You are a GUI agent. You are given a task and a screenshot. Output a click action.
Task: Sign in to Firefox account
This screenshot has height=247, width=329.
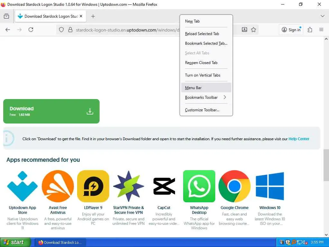tap(291, 30)
